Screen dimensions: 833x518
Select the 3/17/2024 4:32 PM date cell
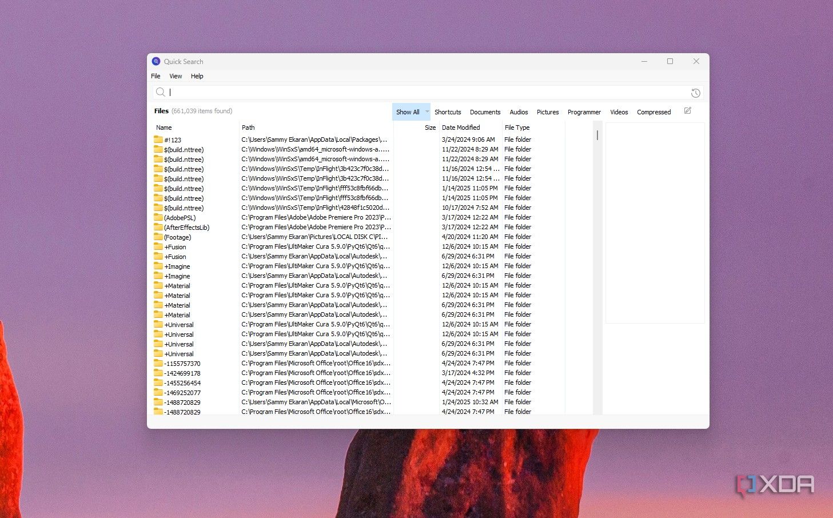pyautogui.click(x=468, y=373)
